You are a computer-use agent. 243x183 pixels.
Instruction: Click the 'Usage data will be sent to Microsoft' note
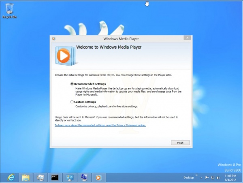pyautogui.click(x=116, y=119)
